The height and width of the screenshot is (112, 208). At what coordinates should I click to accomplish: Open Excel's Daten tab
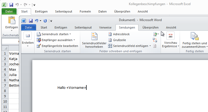point(102,11)
